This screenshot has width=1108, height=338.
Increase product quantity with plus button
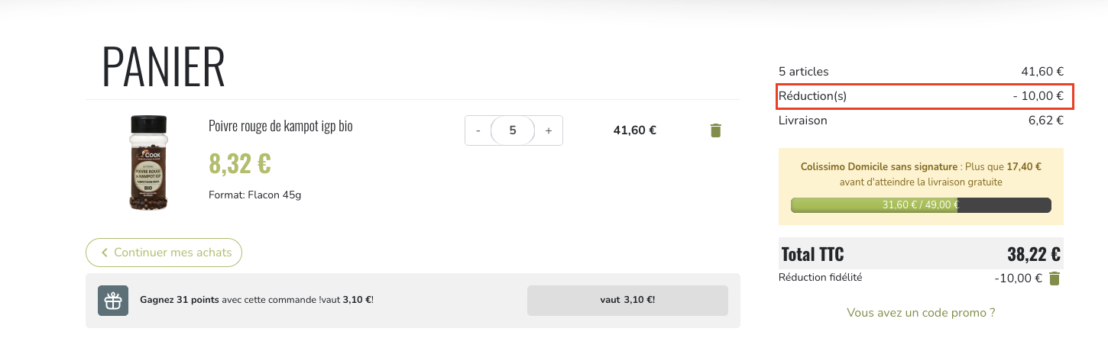[548, 130]
